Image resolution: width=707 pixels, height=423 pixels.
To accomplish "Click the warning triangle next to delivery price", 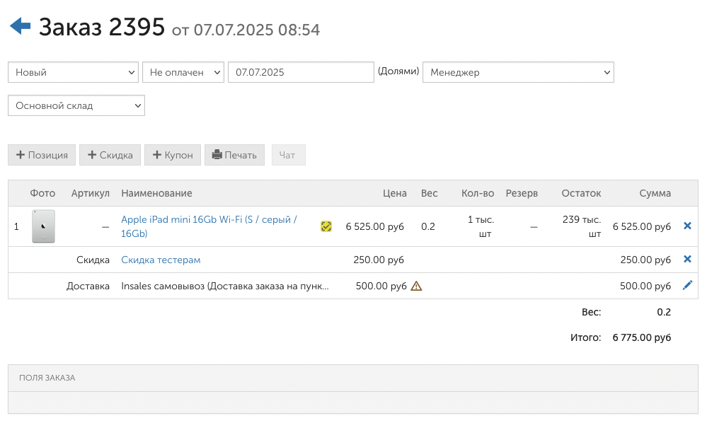I will pyautogui.click(x=416, y=286).
